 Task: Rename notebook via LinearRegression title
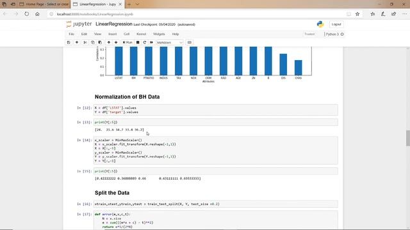click(114, 24)
